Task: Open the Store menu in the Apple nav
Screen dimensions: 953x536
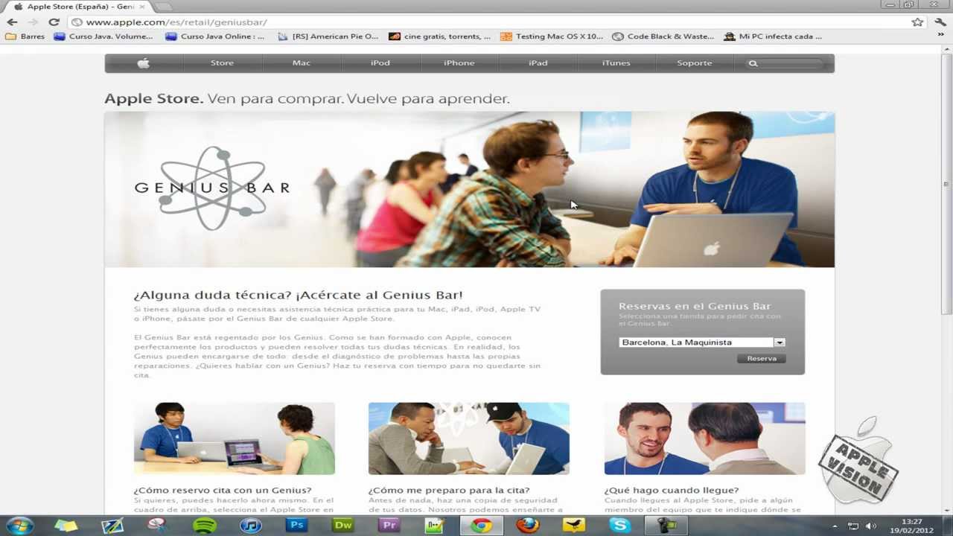Action: pyautogui.click(x=222, y=63)
